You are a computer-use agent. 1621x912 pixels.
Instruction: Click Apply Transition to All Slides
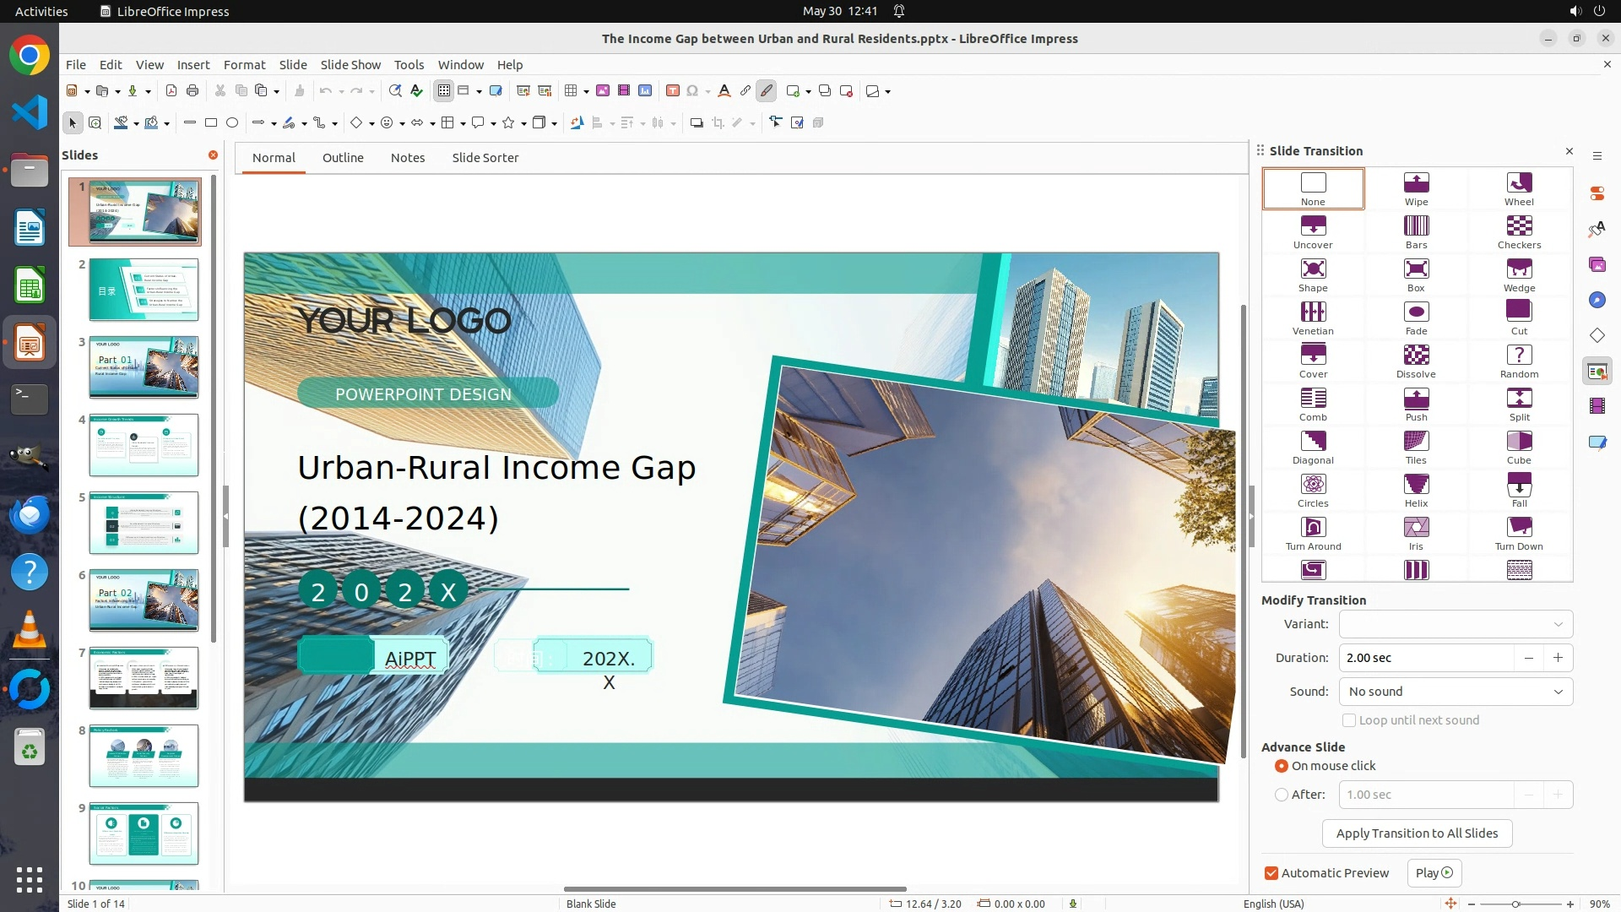(1417, 833)
